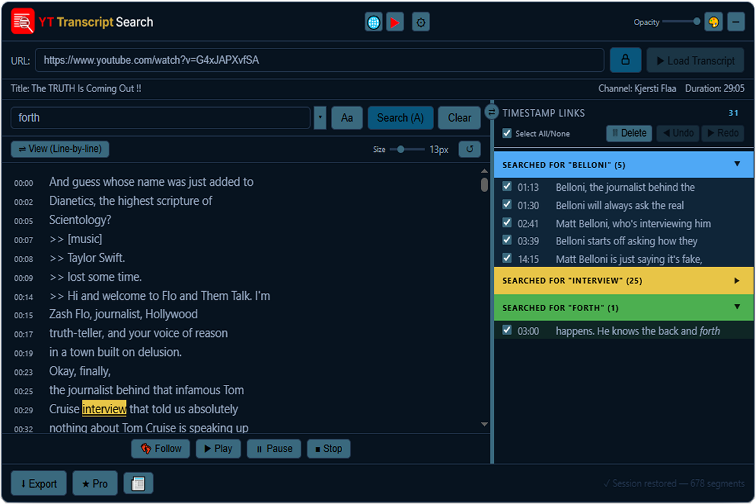Uncheck the 03:39 Belloni starts off checkbox
The image size is (756, 504).
click(x=507, y=240)
